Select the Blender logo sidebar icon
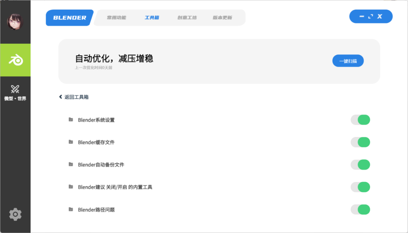408x233 pixels. 15,60
